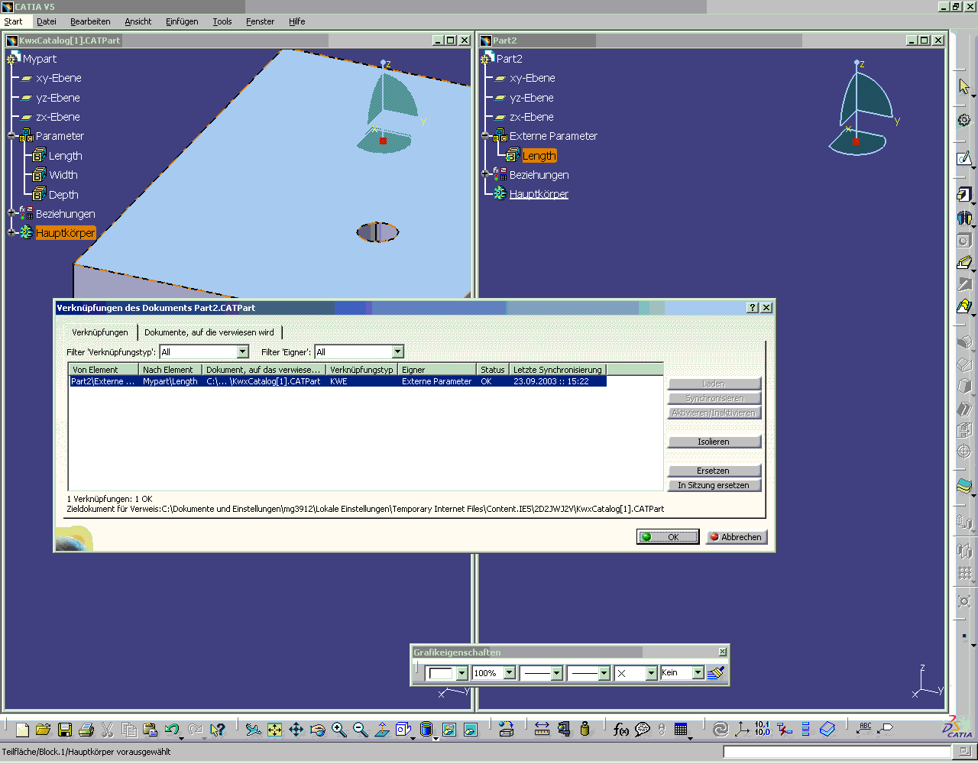This screenshot has width=978, height=764.
Task: Click the Measure Inertia weight icon
Action: click(x=585, y=730)
